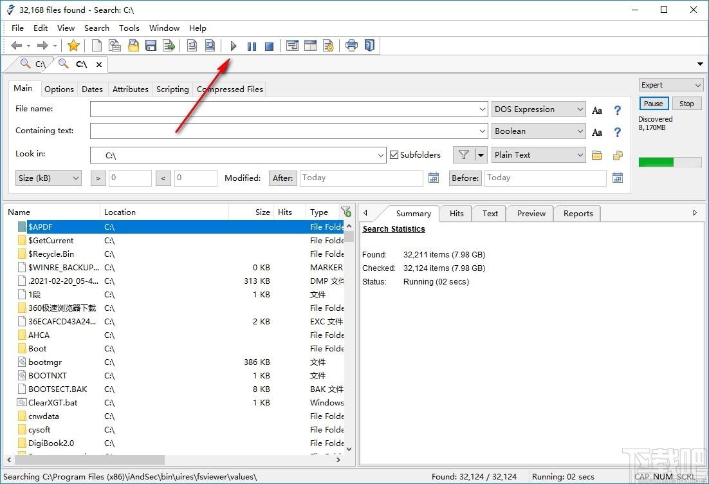Click into the File name field

pyautogui.click(x=288, y=109)
